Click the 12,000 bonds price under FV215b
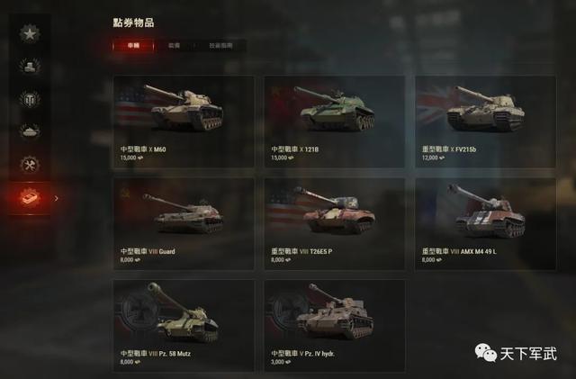Image resolution: width=576 pixels, height=379 pixels. tap(433, 158)
